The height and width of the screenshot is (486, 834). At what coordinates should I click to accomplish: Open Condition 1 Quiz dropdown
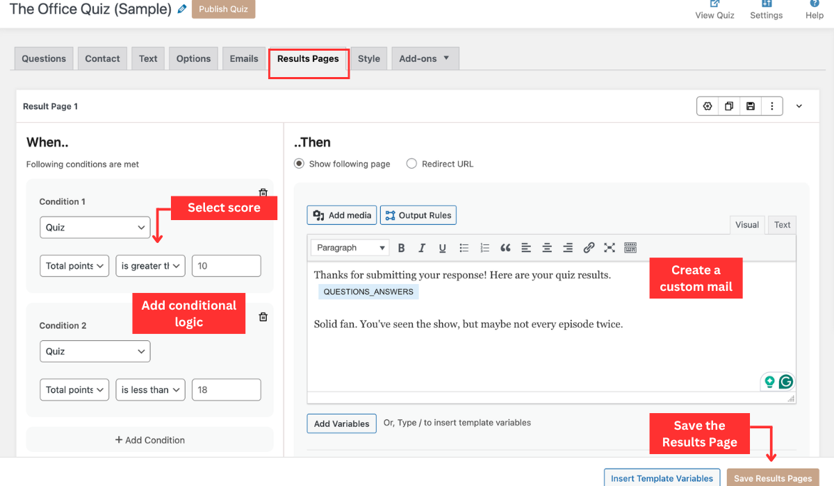point(95,227)
